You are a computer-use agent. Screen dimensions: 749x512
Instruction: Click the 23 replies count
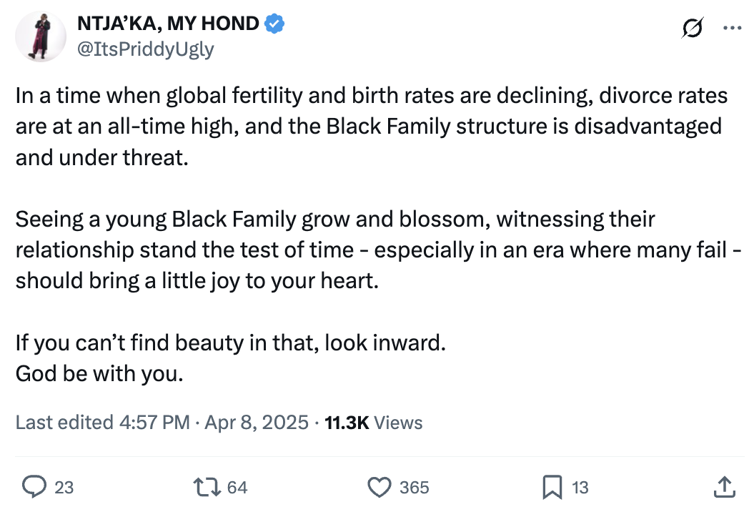click(x=64, y=488)
